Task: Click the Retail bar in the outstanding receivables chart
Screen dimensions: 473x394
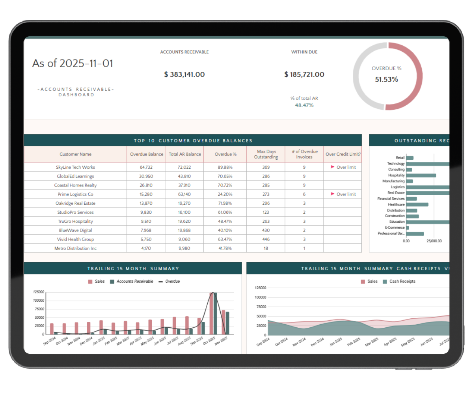Action: 410,158
